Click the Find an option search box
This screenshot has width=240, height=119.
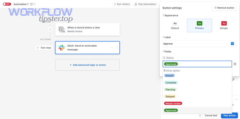point(197,71)
